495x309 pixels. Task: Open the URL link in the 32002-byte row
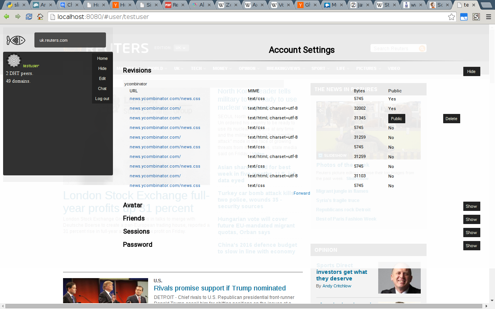click(x=155, y=108)
